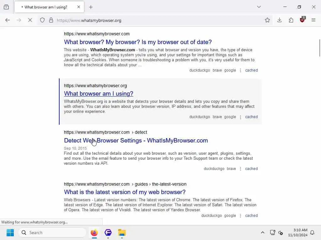Viewport: 321px width, 240px height.
Task: Click 'brave' label on first result
Action: click(x=217, y=70)
